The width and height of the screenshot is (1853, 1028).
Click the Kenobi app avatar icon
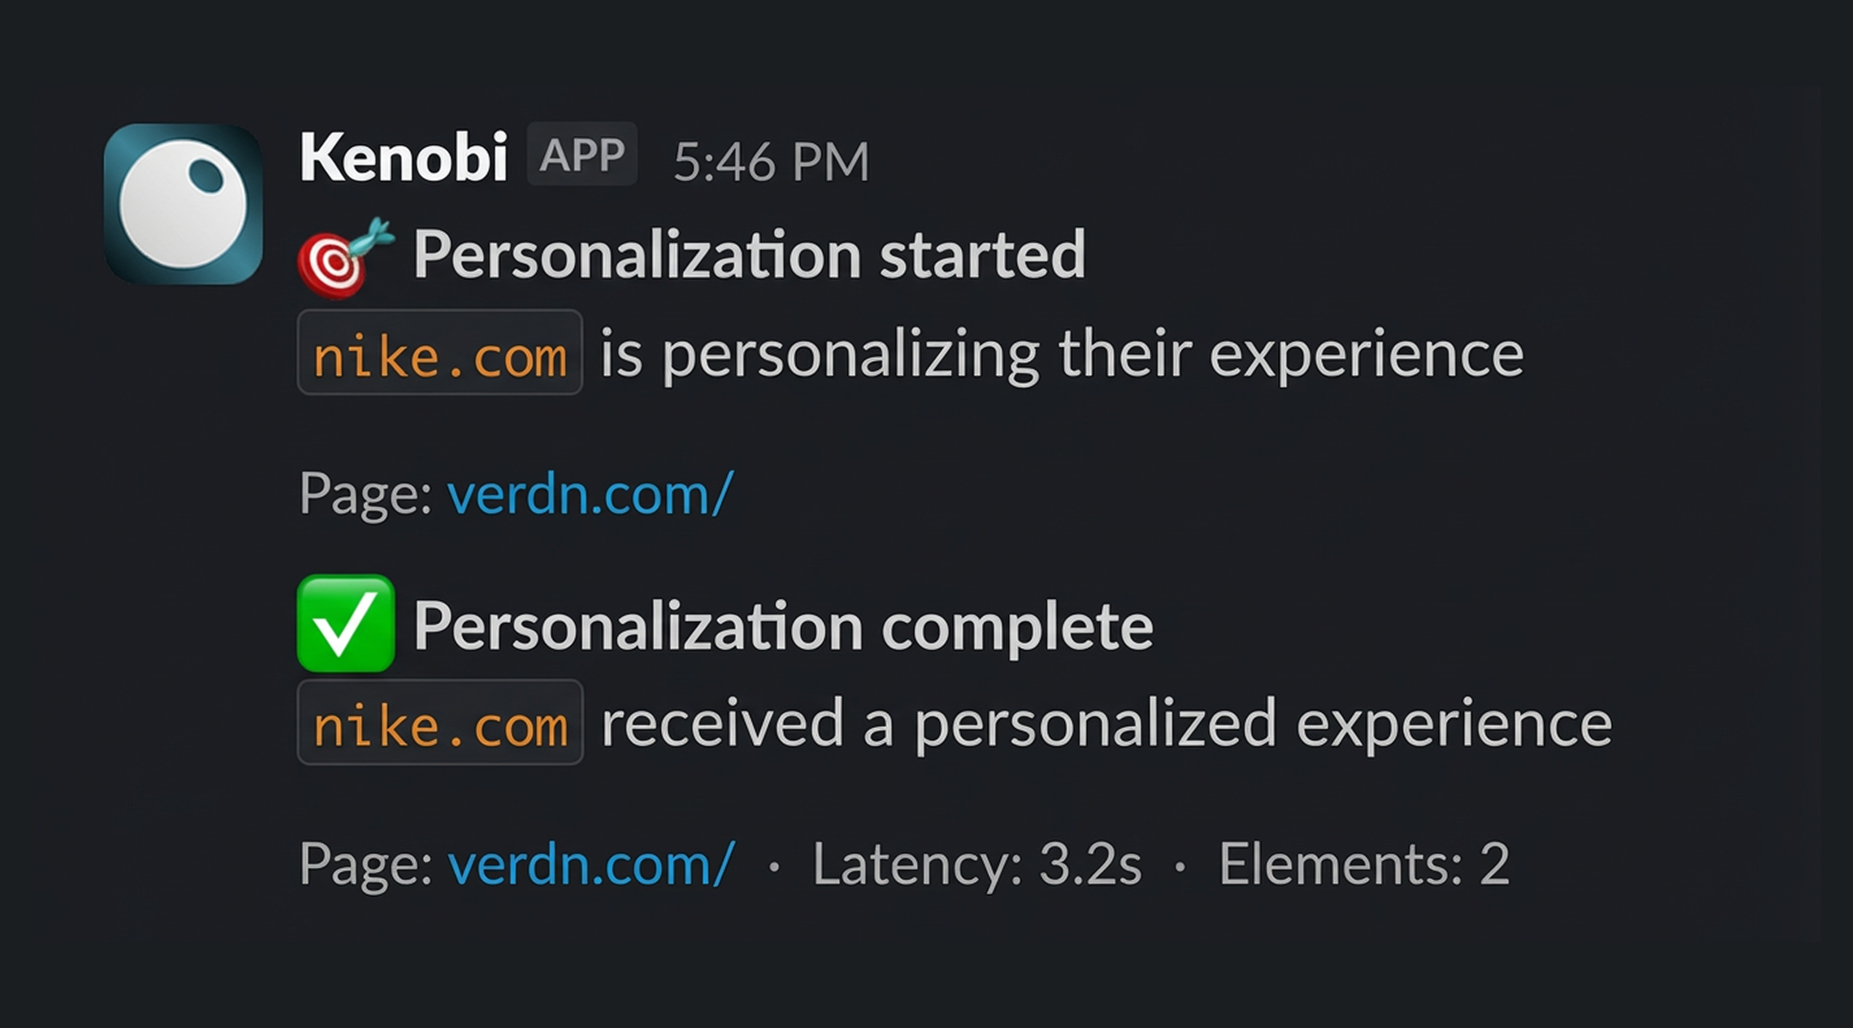click(x=183, y=203)
